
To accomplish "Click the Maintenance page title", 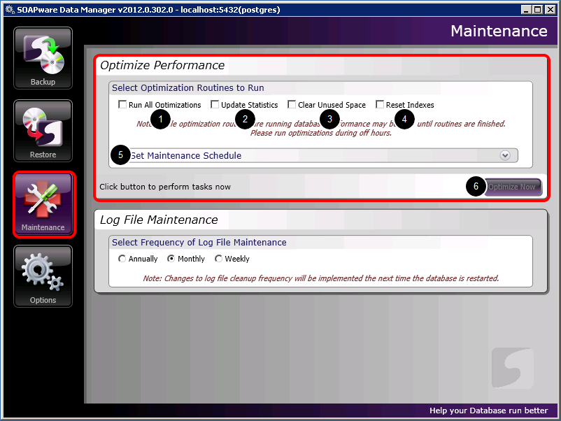I will [x=499, y=31].
